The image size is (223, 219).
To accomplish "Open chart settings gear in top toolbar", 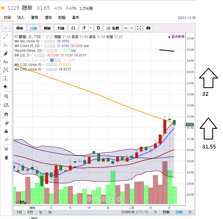I will click(98, 28).
